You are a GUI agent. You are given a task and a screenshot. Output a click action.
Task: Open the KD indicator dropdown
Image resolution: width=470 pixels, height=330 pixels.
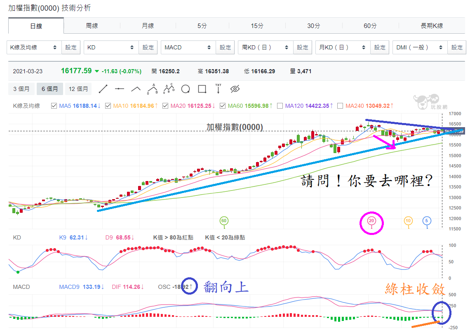[x=111, y=47]
